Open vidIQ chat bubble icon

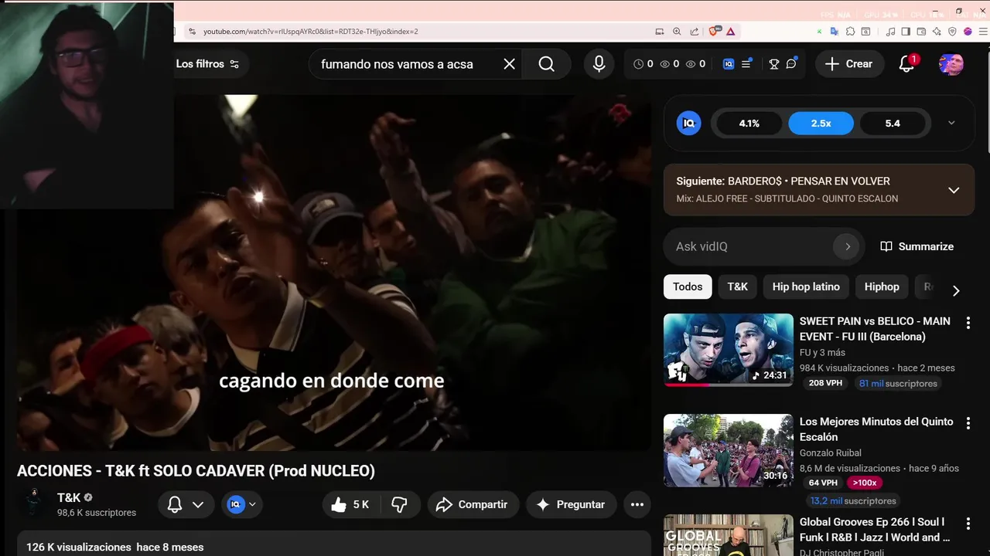click(791, 64)
